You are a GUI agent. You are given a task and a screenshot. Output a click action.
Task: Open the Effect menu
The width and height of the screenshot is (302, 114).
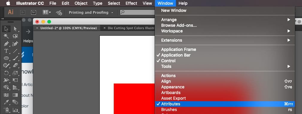(x=131, y=3)
